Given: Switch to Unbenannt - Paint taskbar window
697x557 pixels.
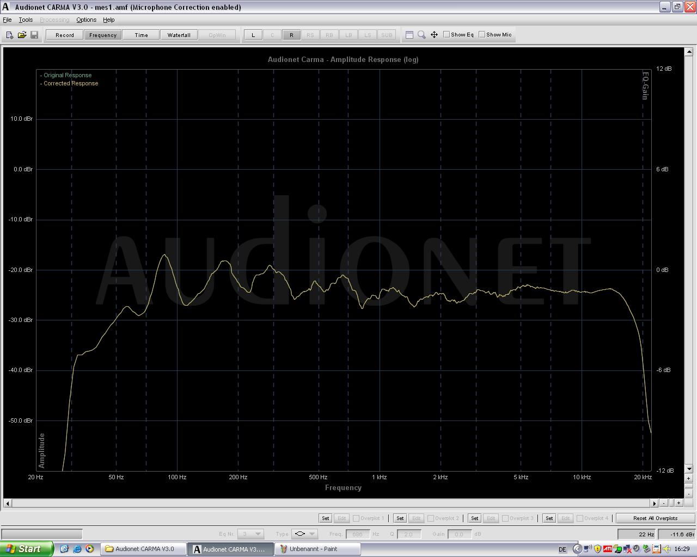Looking at the screenshot, I should [x=317, y=549].
